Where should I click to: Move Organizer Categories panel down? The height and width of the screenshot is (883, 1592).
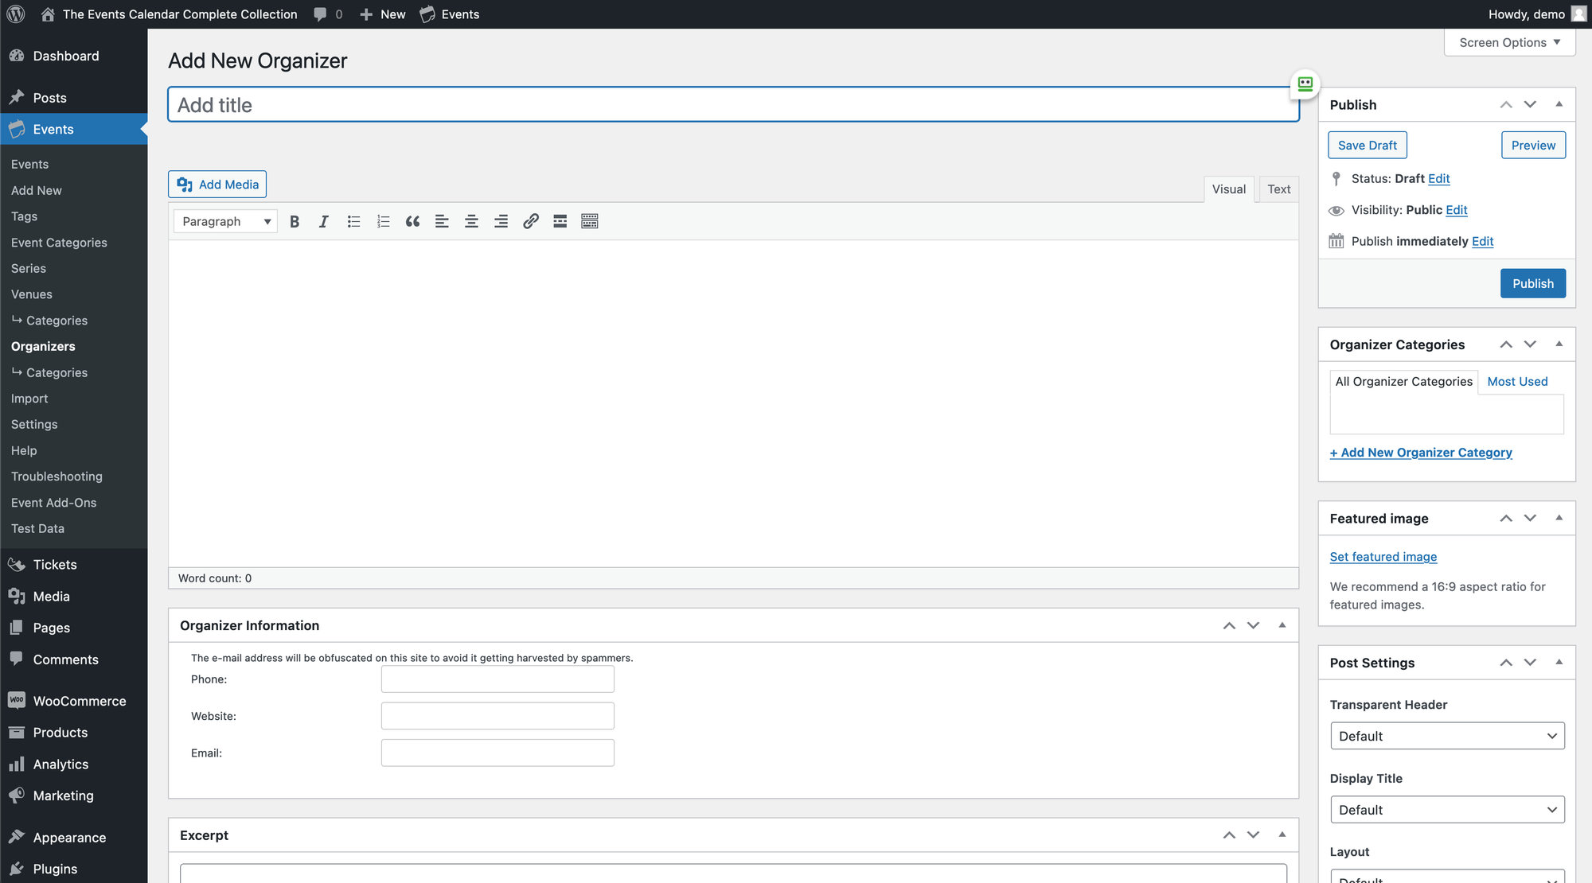click(1530, 344)
